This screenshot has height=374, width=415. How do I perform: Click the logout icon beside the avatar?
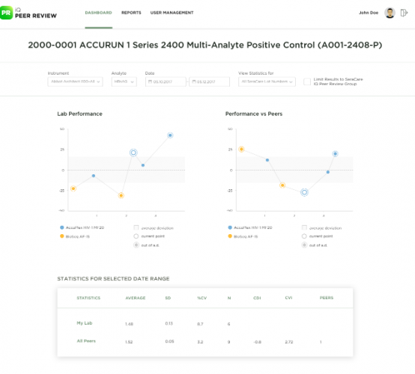[404, 13]
